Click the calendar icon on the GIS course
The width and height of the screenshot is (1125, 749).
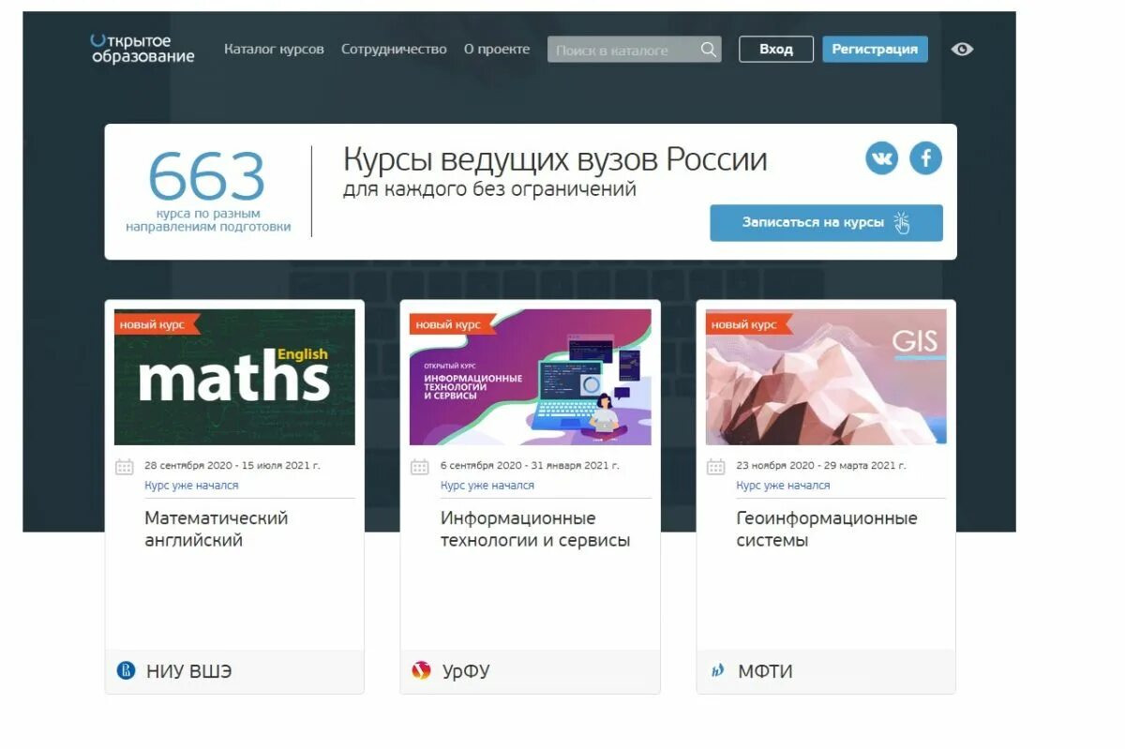click(x=716, y=467)
